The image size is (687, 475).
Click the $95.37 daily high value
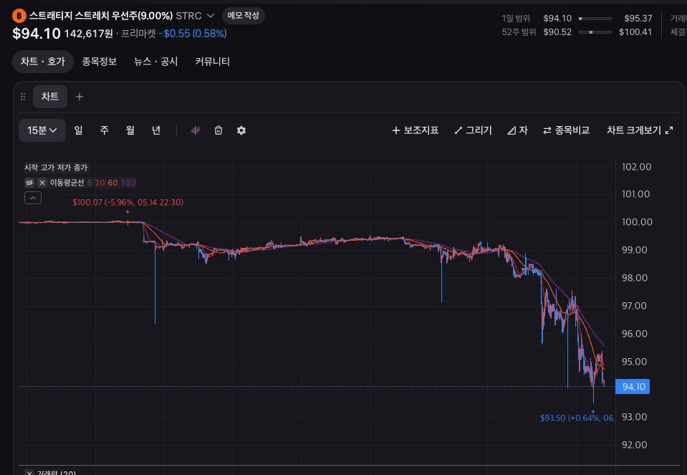[x=638, y=19]
